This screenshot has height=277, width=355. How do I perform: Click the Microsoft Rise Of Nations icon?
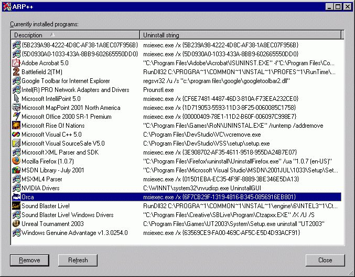click(x=16, y=126)
